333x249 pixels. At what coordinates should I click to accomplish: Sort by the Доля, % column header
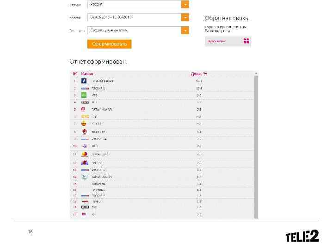point(199,74)
